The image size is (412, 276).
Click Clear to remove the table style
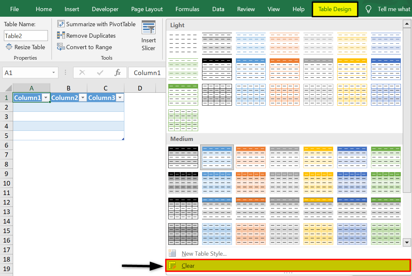(x=188, y=266)
